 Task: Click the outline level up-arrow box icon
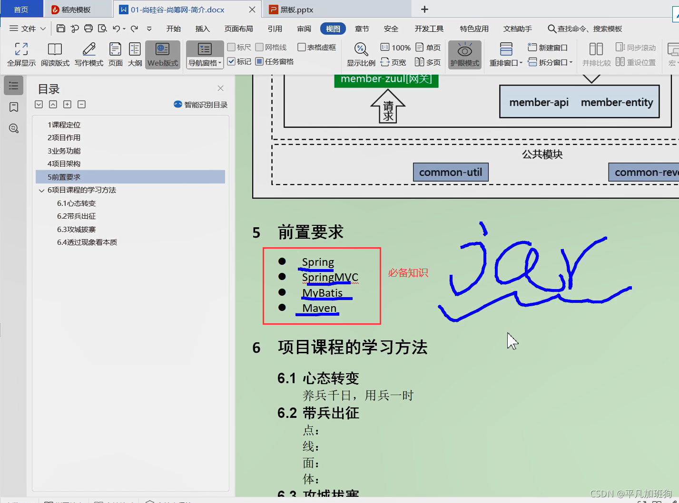(53, 105)
